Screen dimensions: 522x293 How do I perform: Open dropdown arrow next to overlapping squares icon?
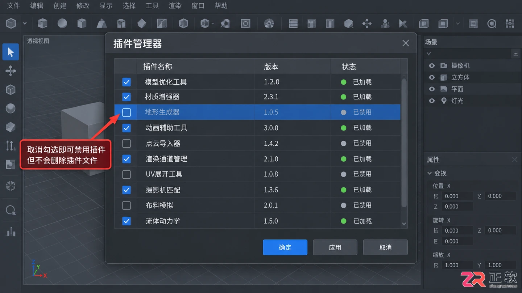pyautogui.click(x=458, y=24)
